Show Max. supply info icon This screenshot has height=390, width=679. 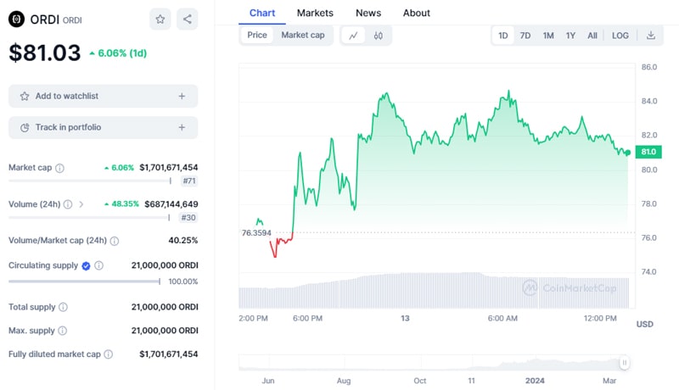click(63, 331)
